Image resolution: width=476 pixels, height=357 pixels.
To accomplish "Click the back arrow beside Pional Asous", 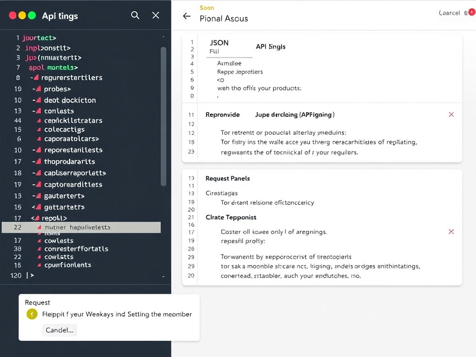I will [186, 16].
